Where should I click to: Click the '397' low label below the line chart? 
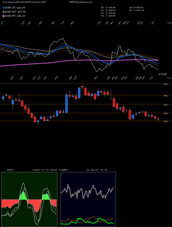click(96, 78)
